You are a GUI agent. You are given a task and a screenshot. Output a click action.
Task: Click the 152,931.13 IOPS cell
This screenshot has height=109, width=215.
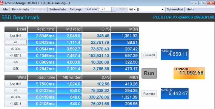96,56
